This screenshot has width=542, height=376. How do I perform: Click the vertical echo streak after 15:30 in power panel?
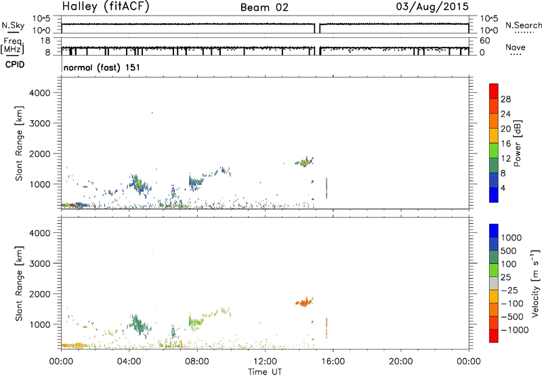point(327,188)
